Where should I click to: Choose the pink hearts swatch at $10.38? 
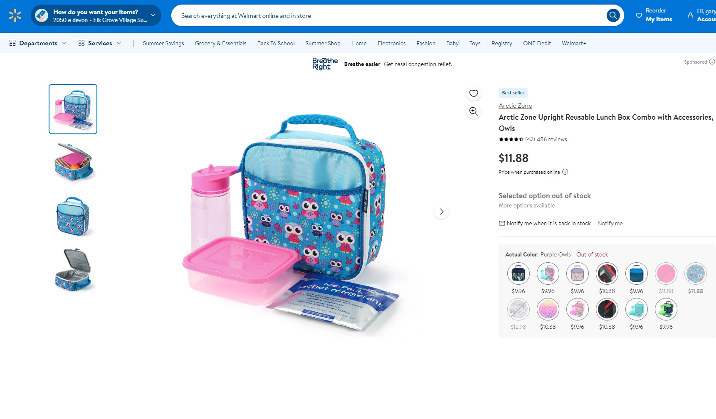pyautogui.click(x=548, y=309)
